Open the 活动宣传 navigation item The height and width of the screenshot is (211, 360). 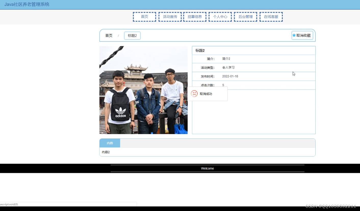(x=170, y=17)
